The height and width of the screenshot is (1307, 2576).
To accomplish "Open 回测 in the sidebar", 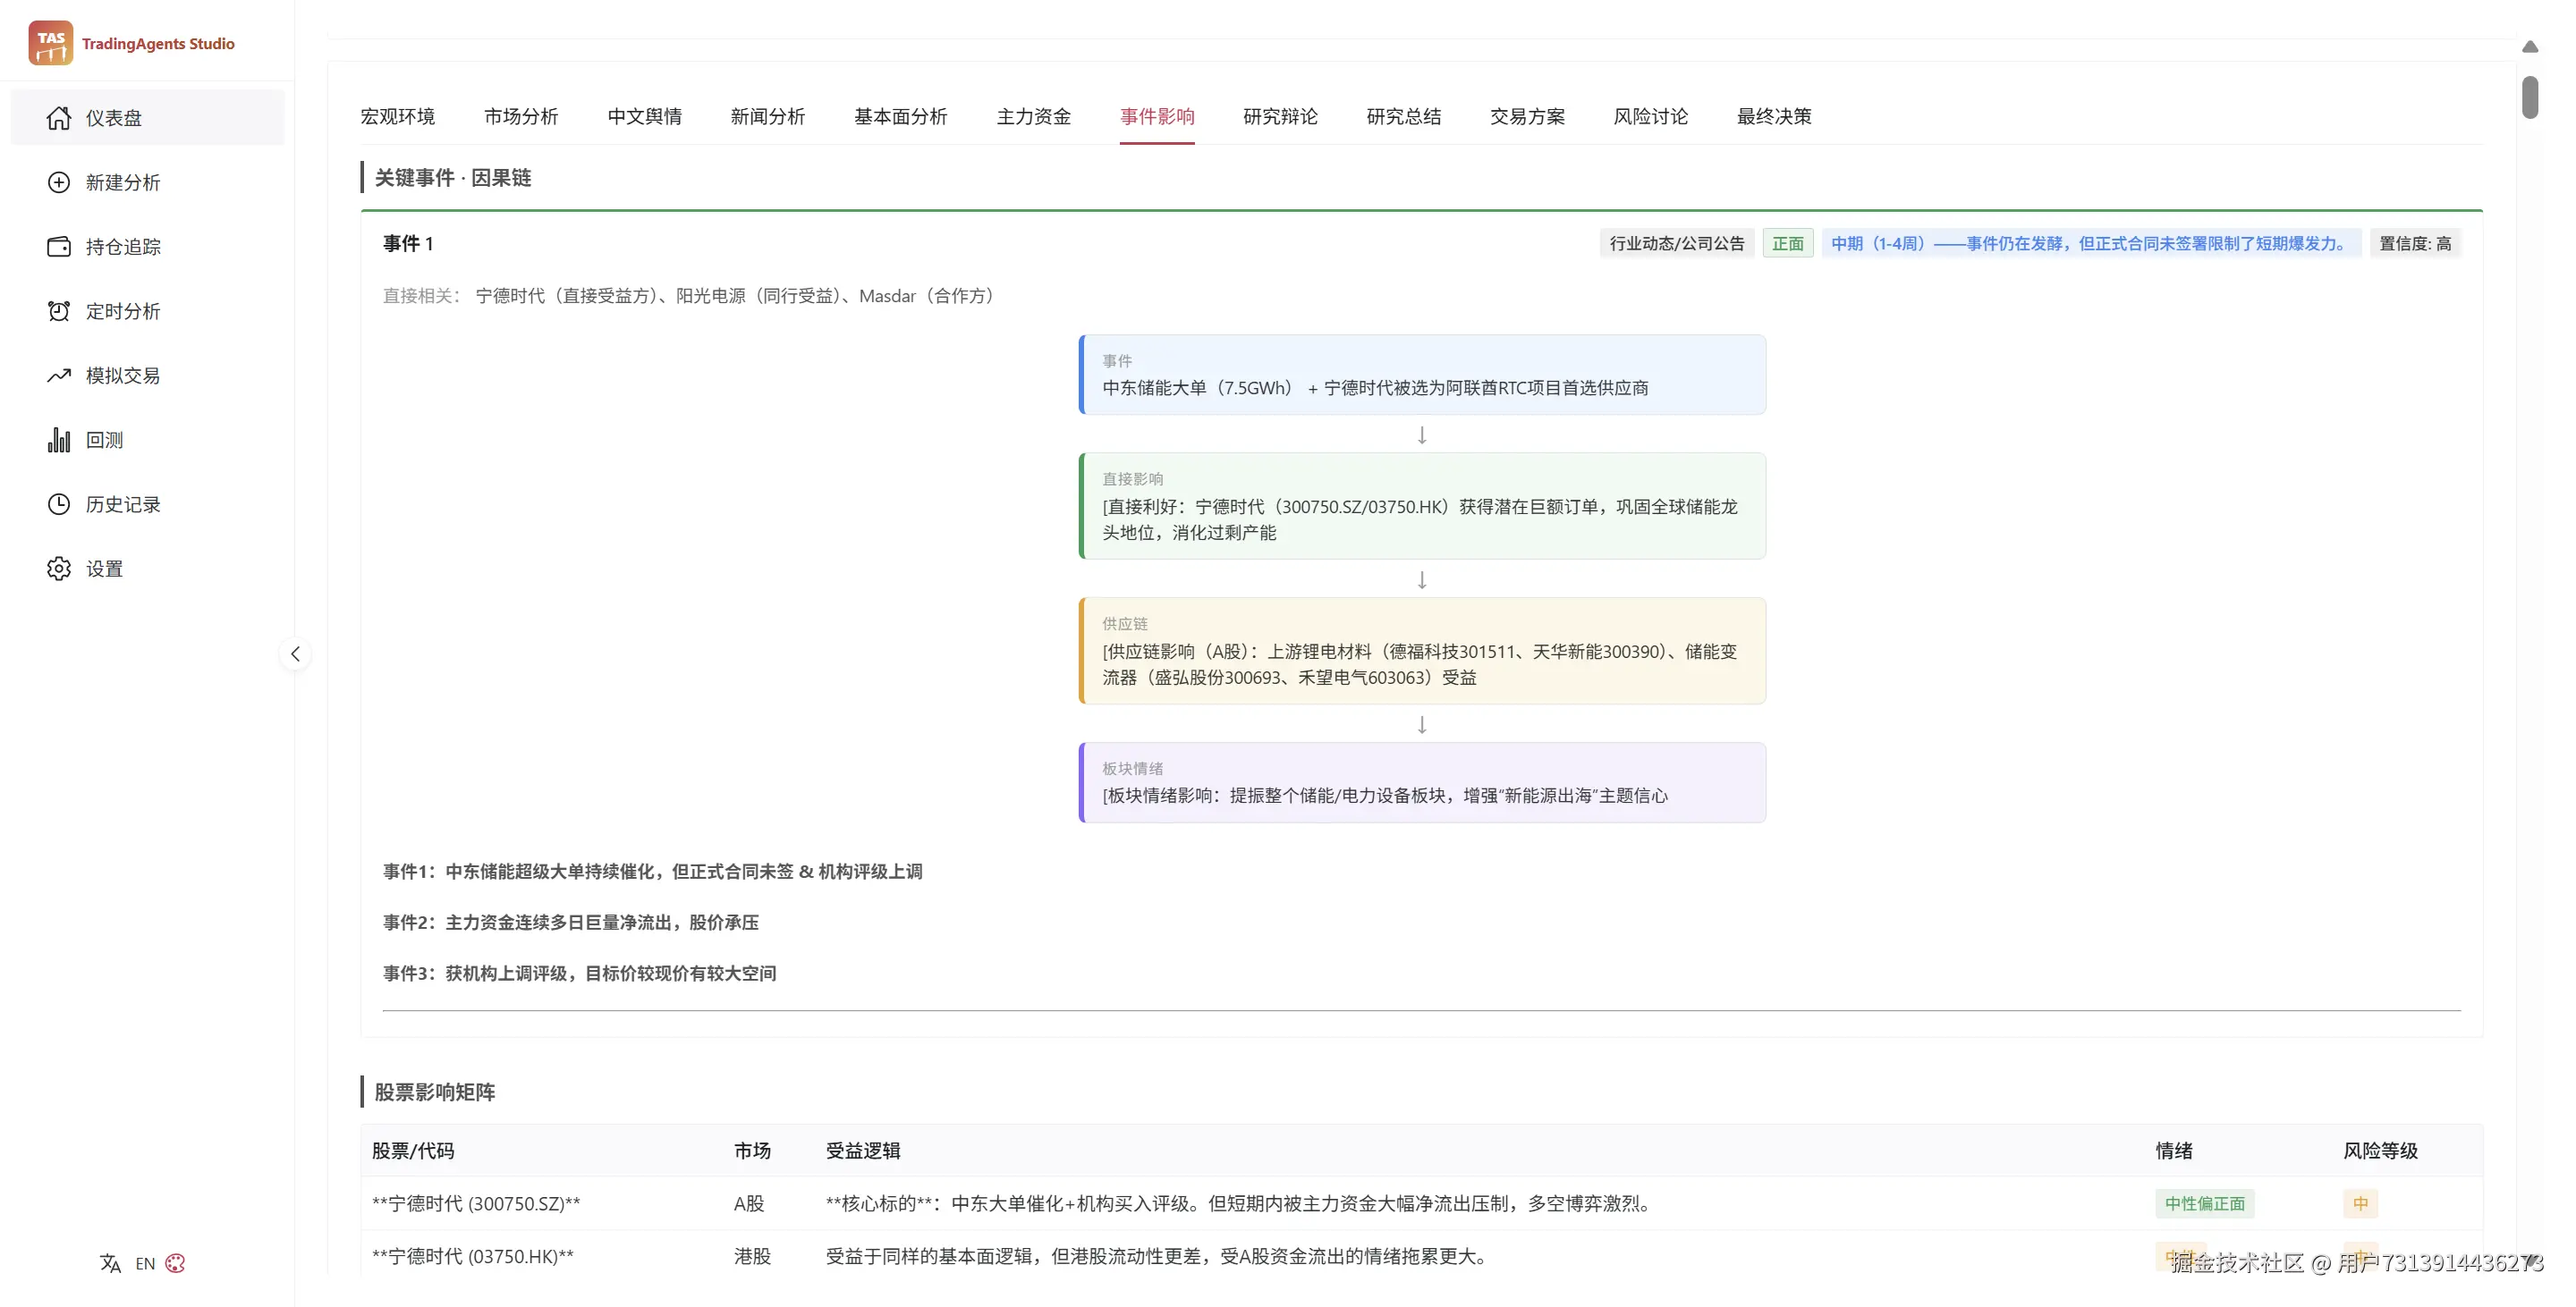I will point(147,440).
